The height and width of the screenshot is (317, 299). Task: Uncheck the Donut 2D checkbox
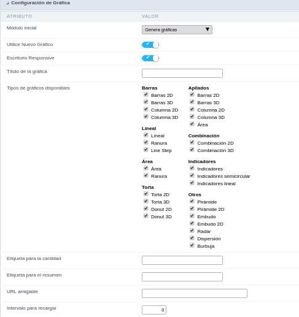[146, 208]
